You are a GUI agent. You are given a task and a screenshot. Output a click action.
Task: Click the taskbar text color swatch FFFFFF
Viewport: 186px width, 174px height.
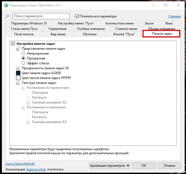(x=18, y=78)
